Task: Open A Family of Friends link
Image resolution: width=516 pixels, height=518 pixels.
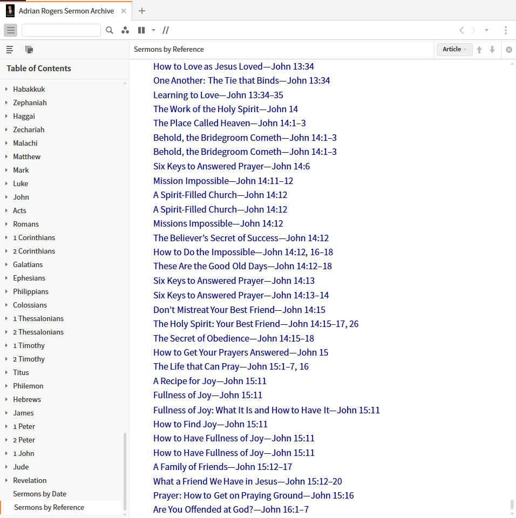Action: pos(222,467)
